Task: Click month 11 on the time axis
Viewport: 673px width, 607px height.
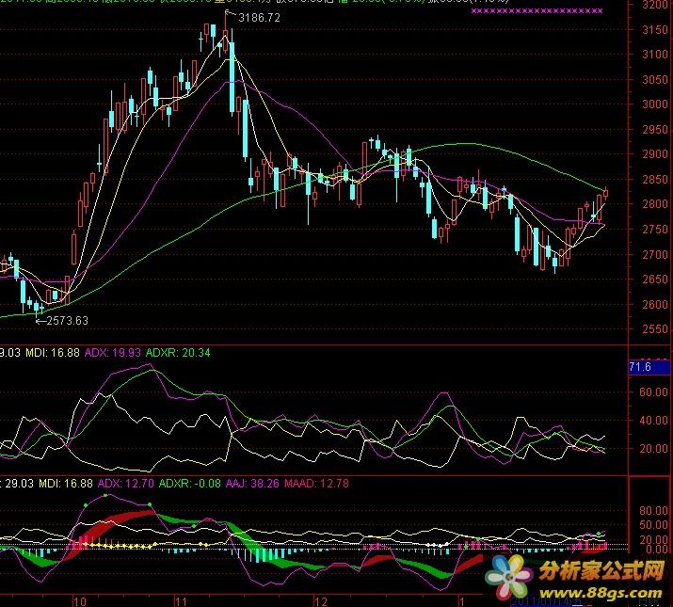Action: tap(181, 601)
